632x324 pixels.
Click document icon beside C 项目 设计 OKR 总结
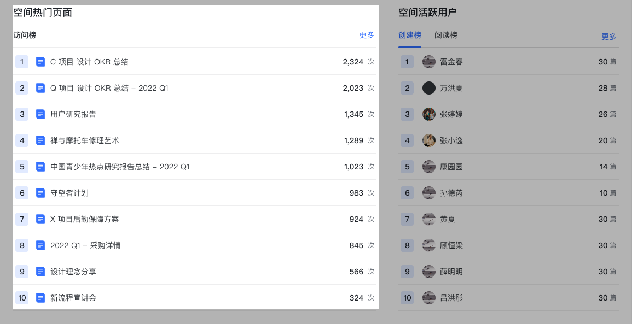pos(40,62)
